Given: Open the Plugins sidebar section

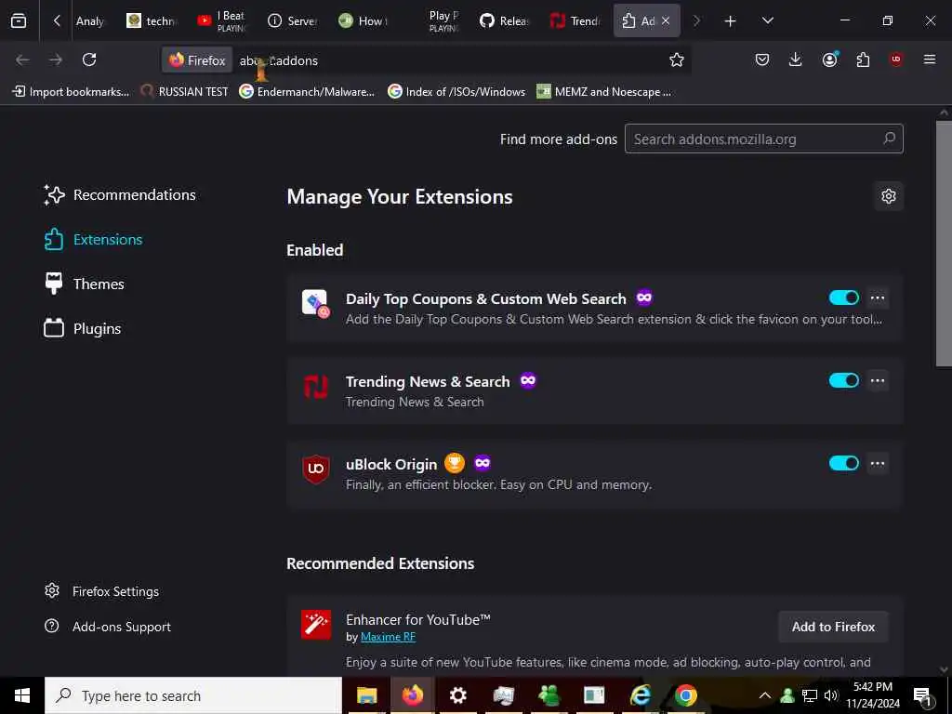Looking at the screenshot, I should coord(83,328).
